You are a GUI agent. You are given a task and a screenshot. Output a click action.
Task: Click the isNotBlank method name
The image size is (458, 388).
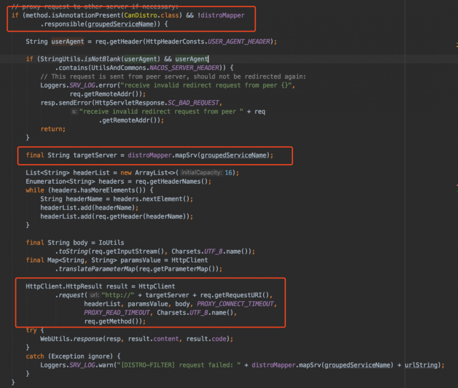102,59
